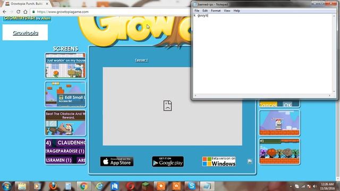
Task: Click the green secure padlock icon
Action: point(33,12)
